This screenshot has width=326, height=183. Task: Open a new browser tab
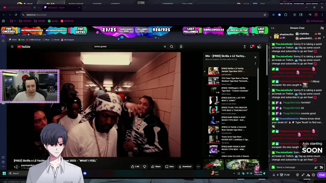click(85, 7)
